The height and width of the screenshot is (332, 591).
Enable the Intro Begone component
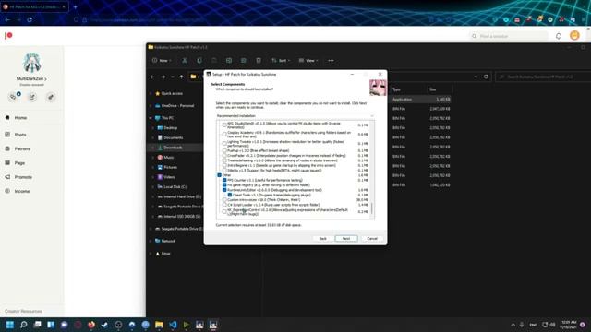(x=224, y=165)
